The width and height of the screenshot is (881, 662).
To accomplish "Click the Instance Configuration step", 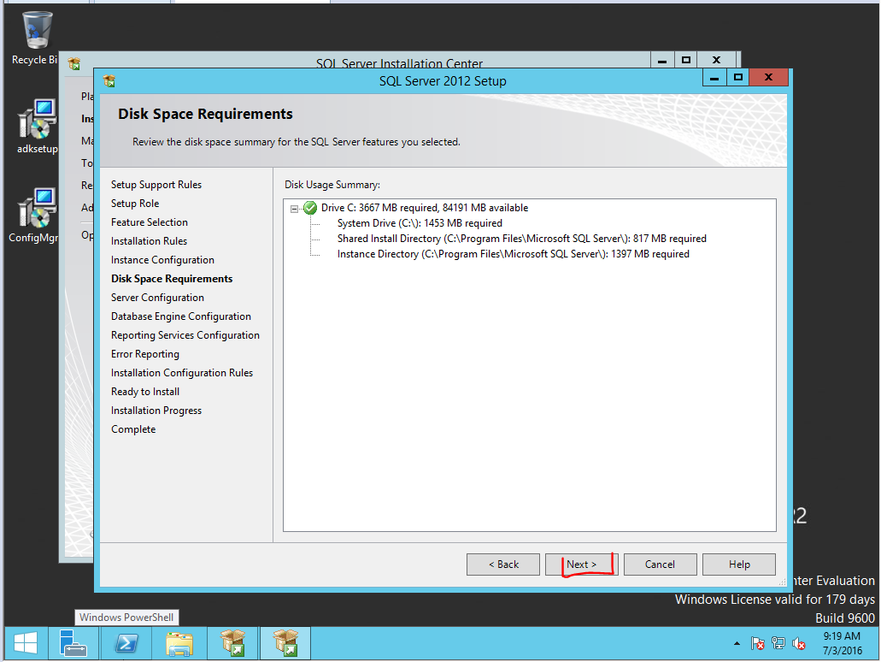I will click(162, 260).
